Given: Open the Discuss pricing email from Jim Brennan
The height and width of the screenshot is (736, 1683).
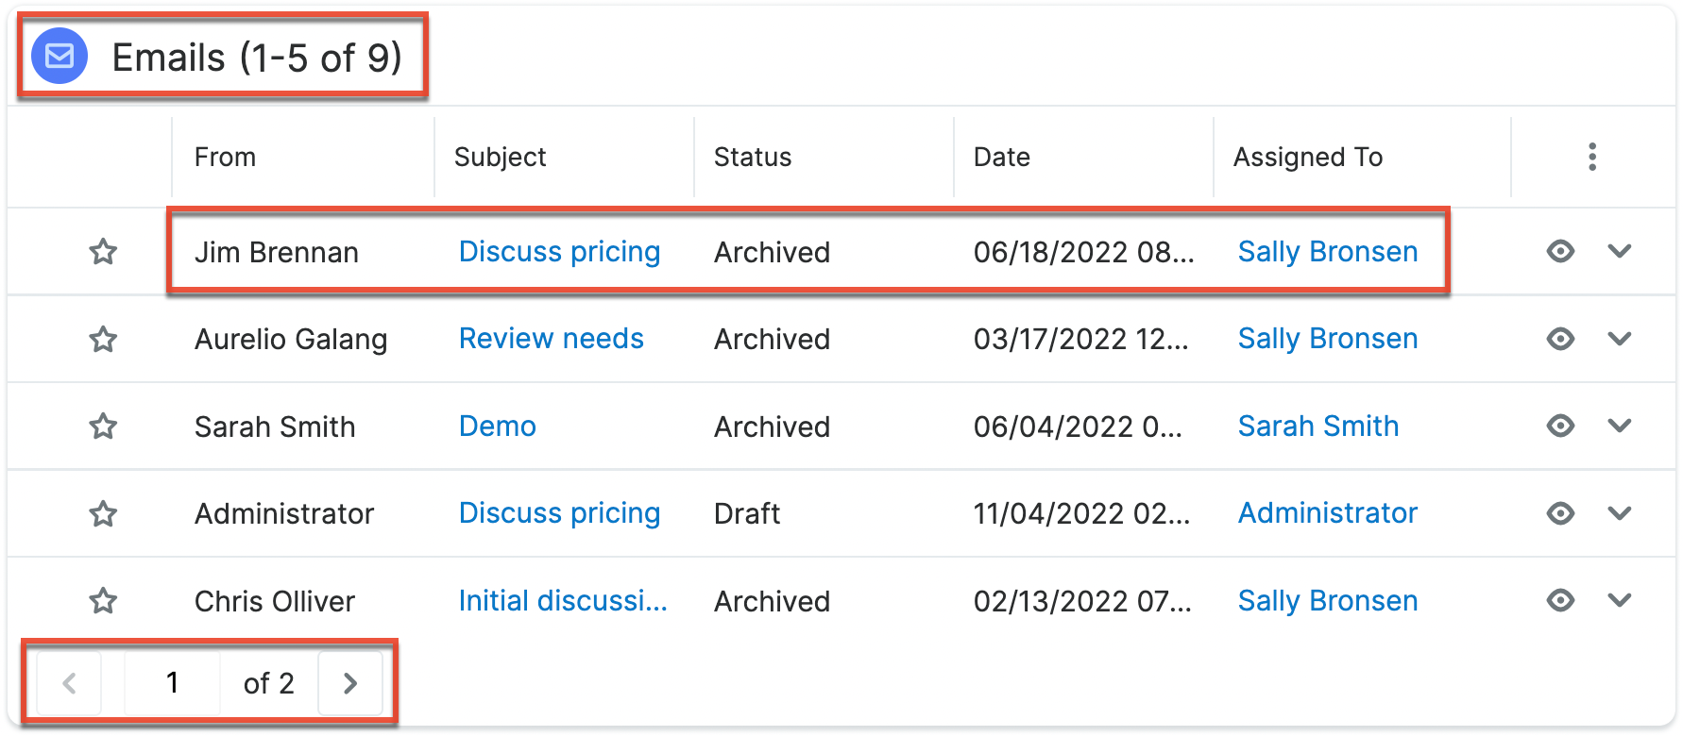Looking at the screenshot, I should [x=559, y=251].
